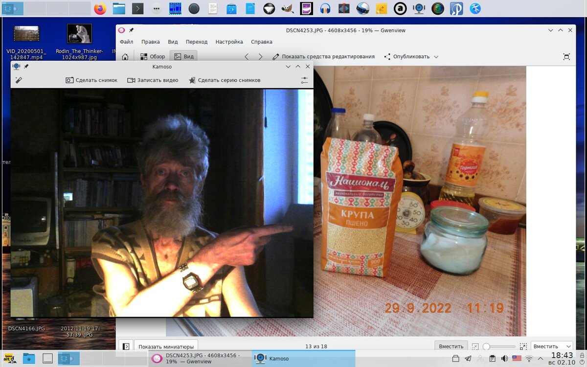587x367 pixels.
Task: Click the Вместить fit button in Gwenview
Action: coord(451,346)
